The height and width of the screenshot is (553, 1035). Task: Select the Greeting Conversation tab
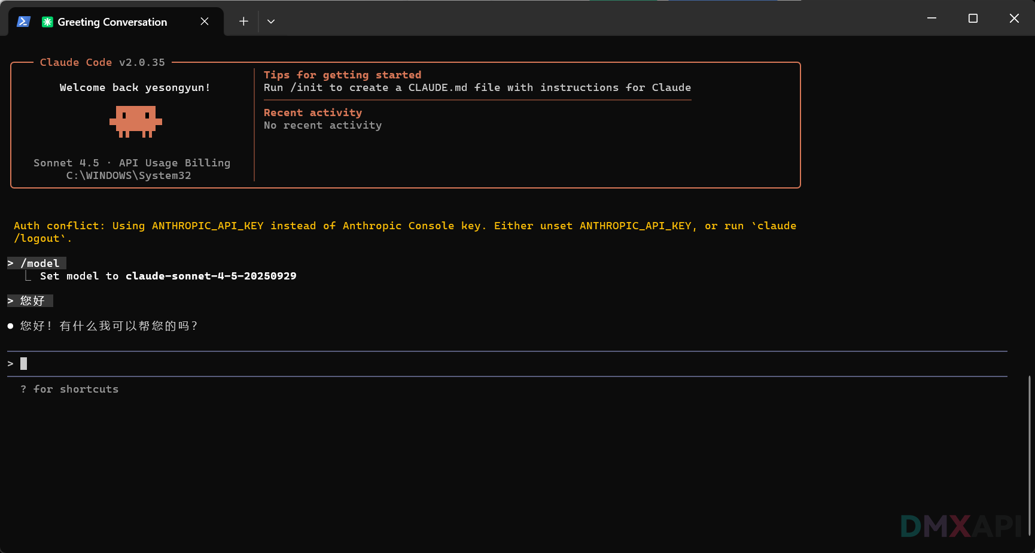click(x=112, y=22)
